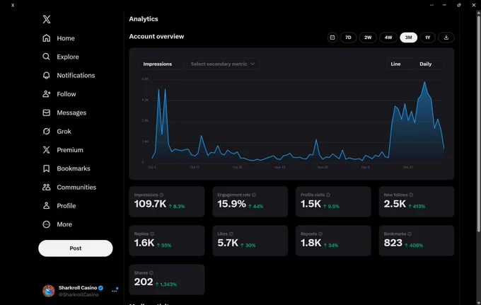
Task: Click the 1.5K profile visits value
Action: coord(311,204)
